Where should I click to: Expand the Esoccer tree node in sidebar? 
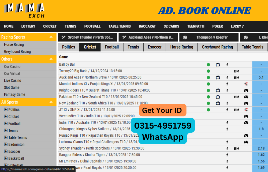(6, 151)
